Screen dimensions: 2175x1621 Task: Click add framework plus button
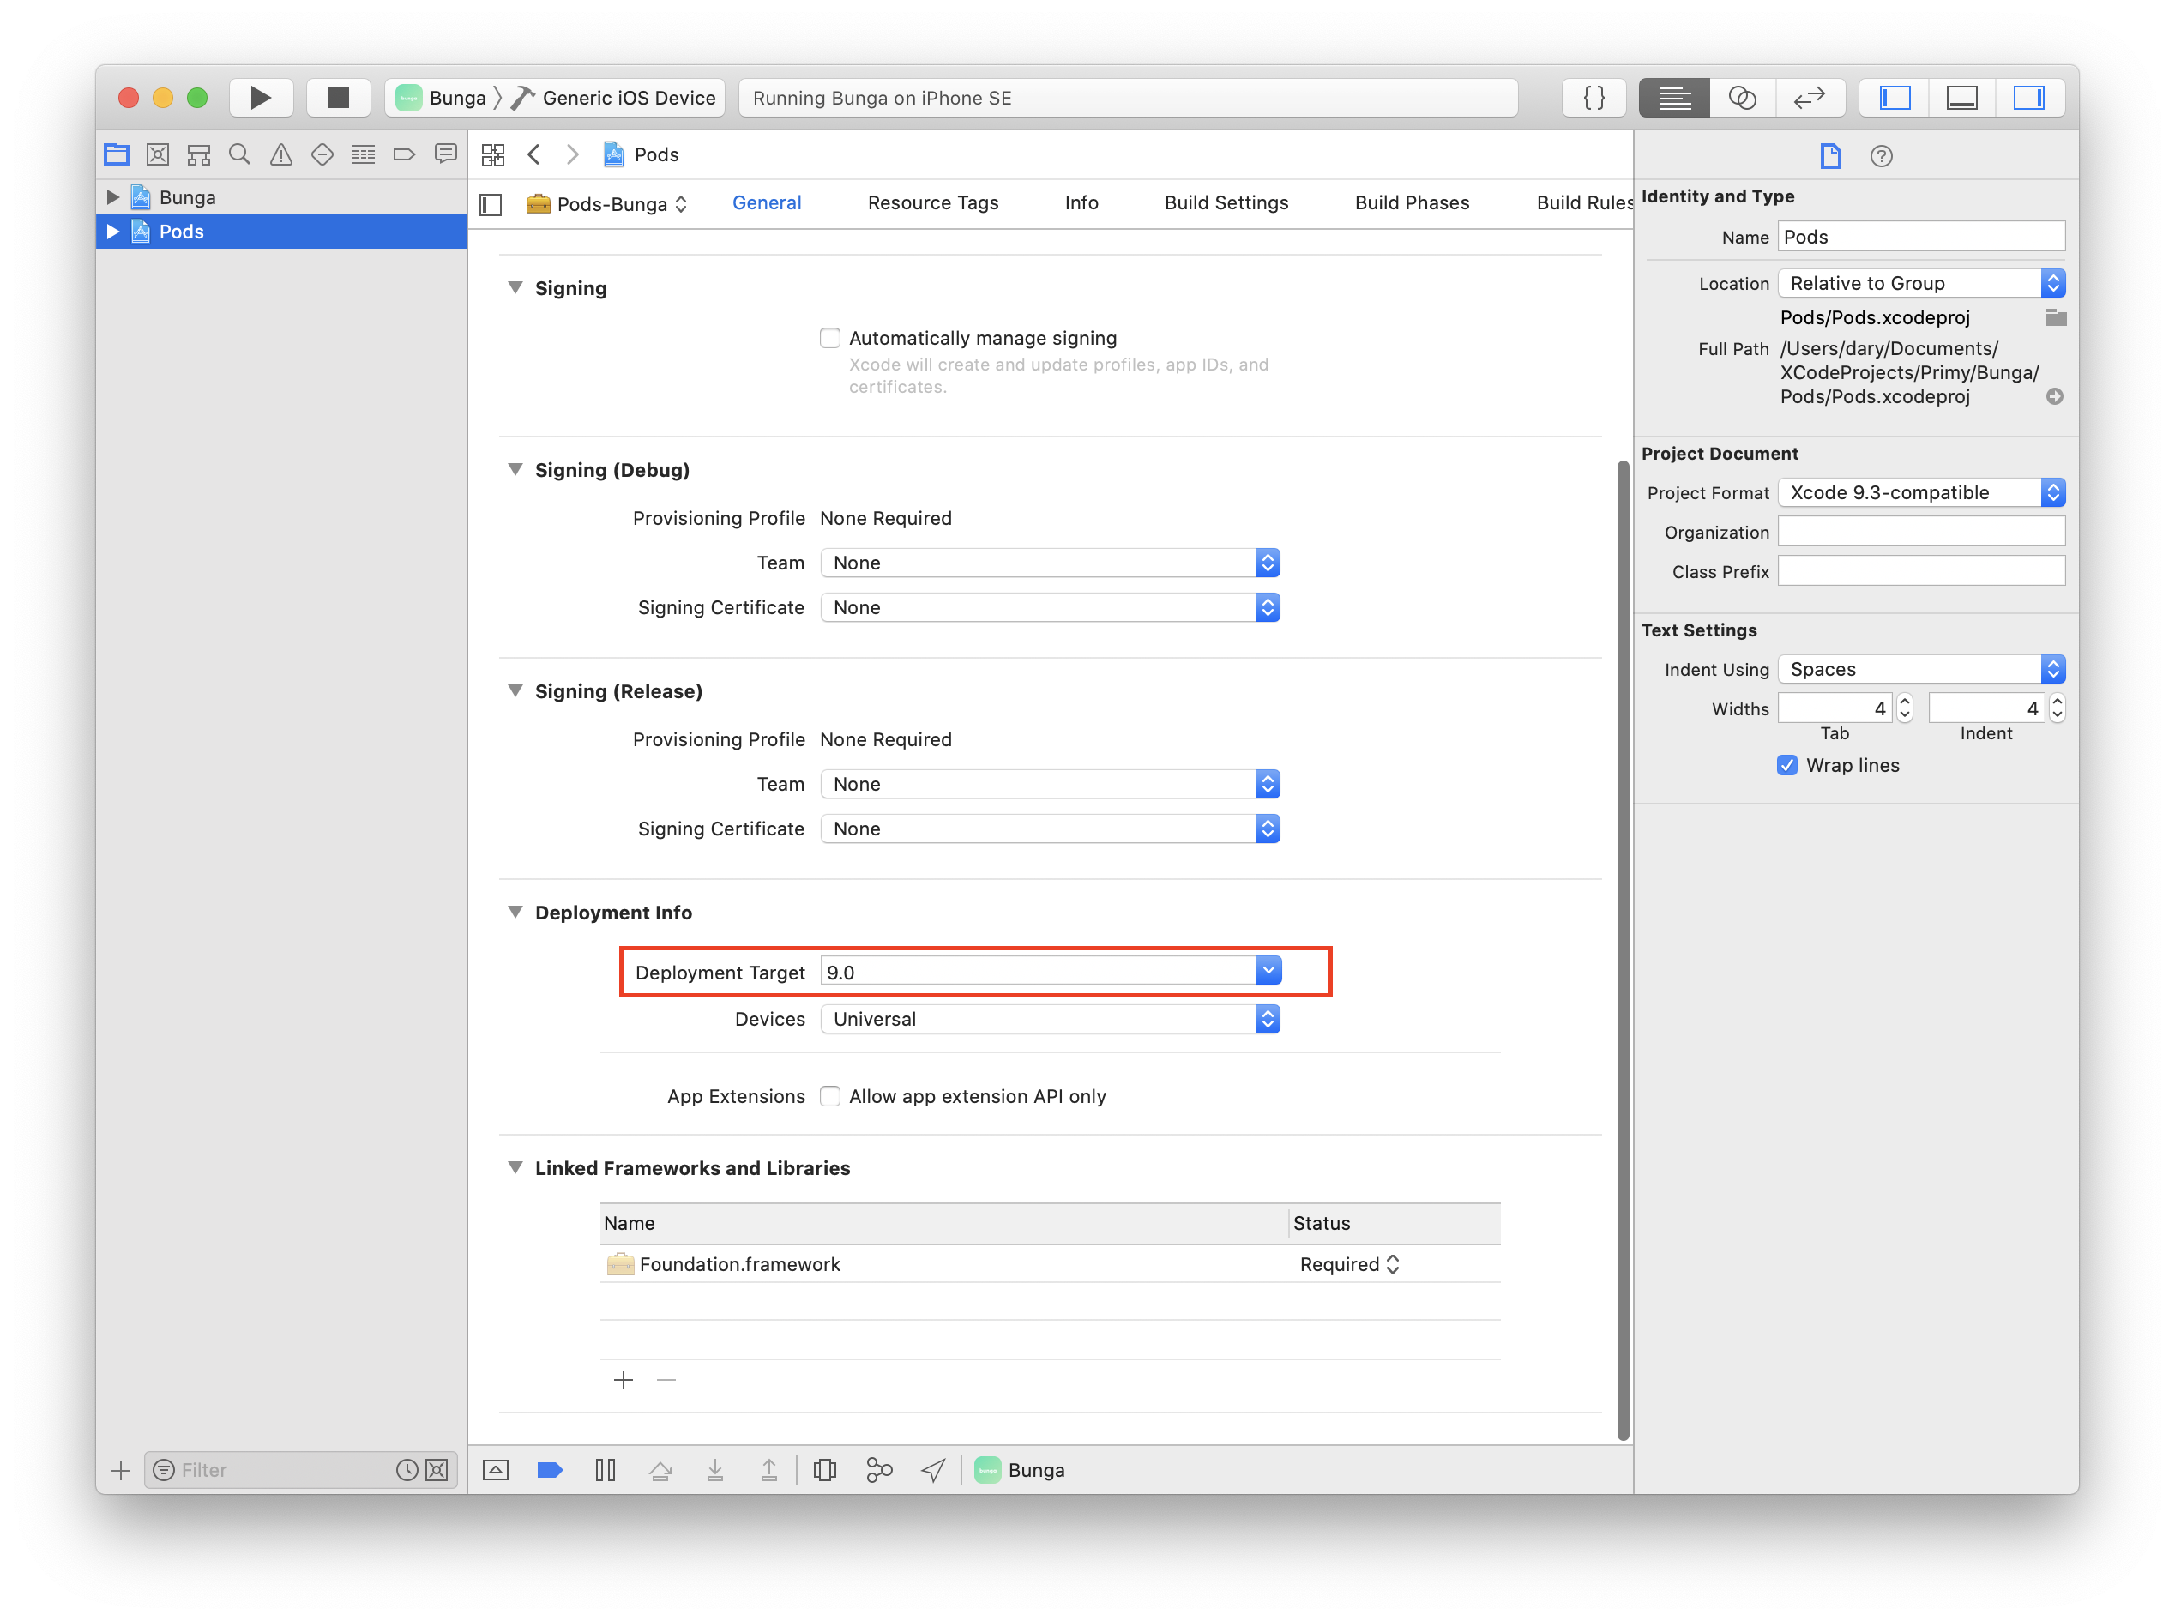pyautogui.click(x=623, y=1380)
